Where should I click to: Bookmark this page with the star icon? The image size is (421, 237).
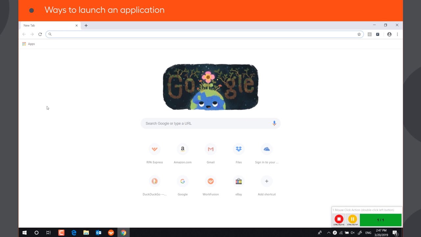click(359, 34)
